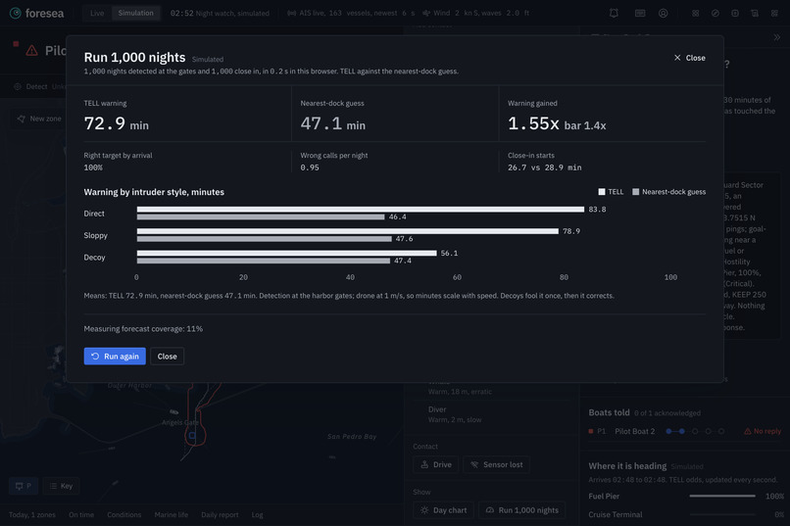Close the dialog via top-right Close
The height and width of the screenshot is (526, 790).
(x=690, y=58)
